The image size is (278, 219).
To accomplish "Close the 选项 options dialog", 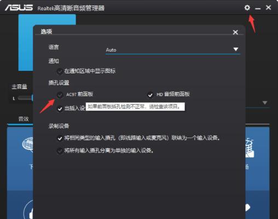I will (235, 32).
